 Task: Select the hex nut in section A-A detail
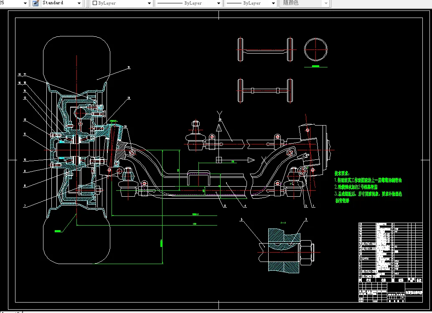tap(306, 252)
